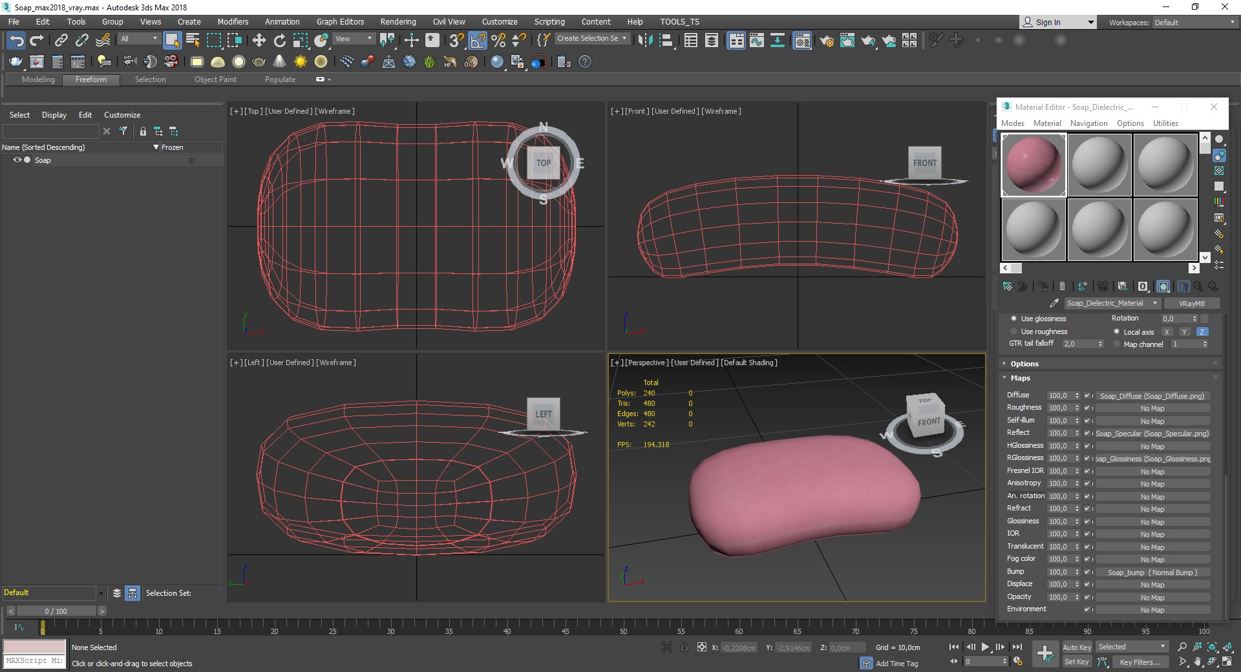The width and height of the screenshot is (1241, 672).
Task: Pick the Select and Move tool
Action: pos(259,40)
